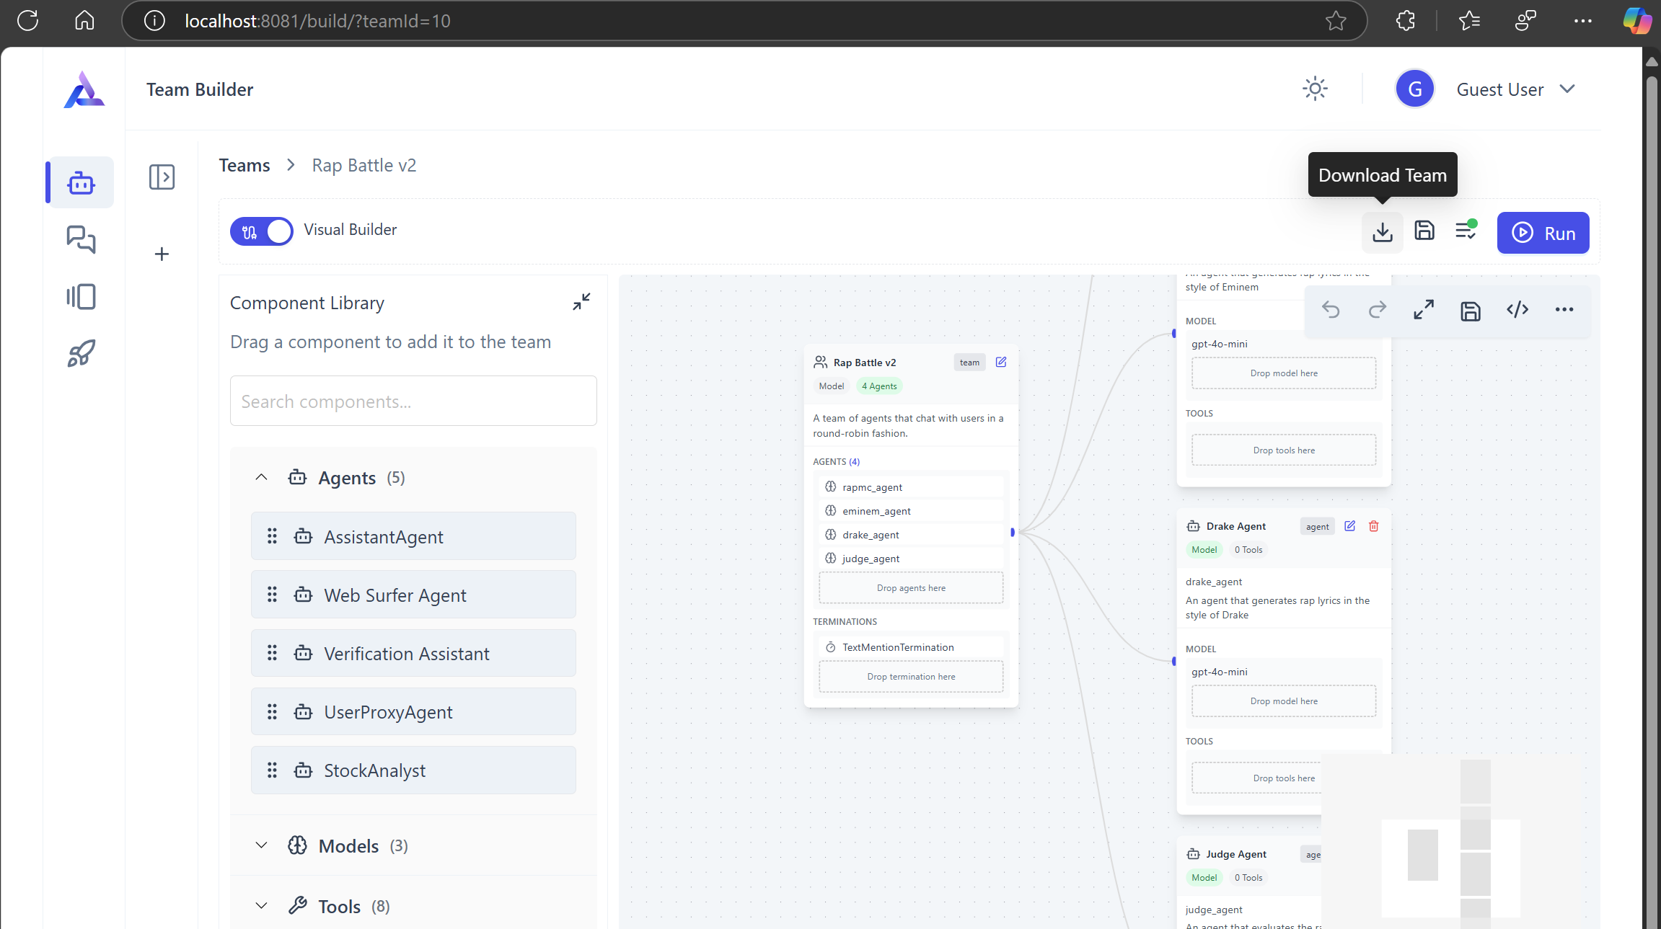This screenshot has height=929, width=1661.
Task: Click Model badge on Drake Agent
Action: coord(1204,550)
